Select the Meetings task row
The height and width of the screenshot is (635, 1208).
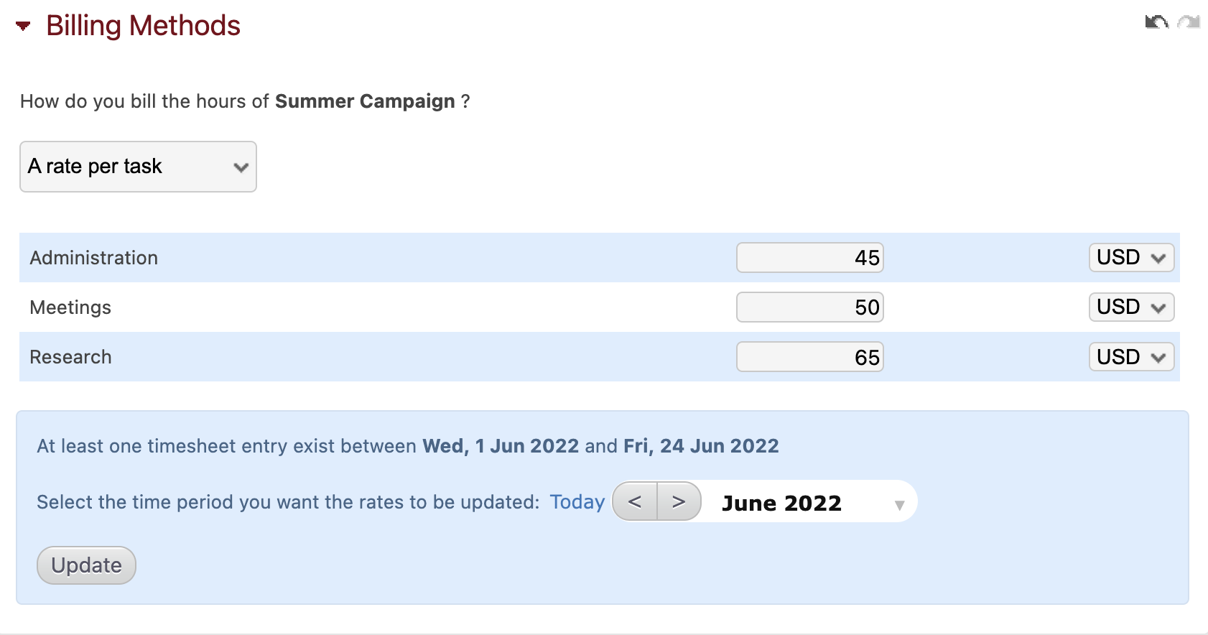point(600,307)
